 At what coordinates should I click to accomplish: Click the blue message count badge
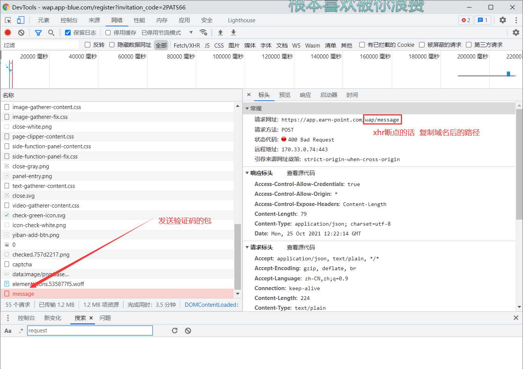tap(483, 20)
